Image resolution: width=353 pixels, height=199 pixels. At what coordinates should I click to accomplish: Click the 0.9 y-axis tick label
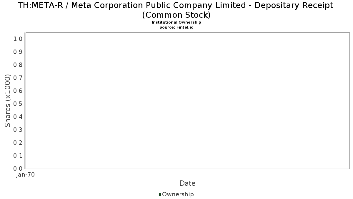pyautogui.click(x=18, y=52)
